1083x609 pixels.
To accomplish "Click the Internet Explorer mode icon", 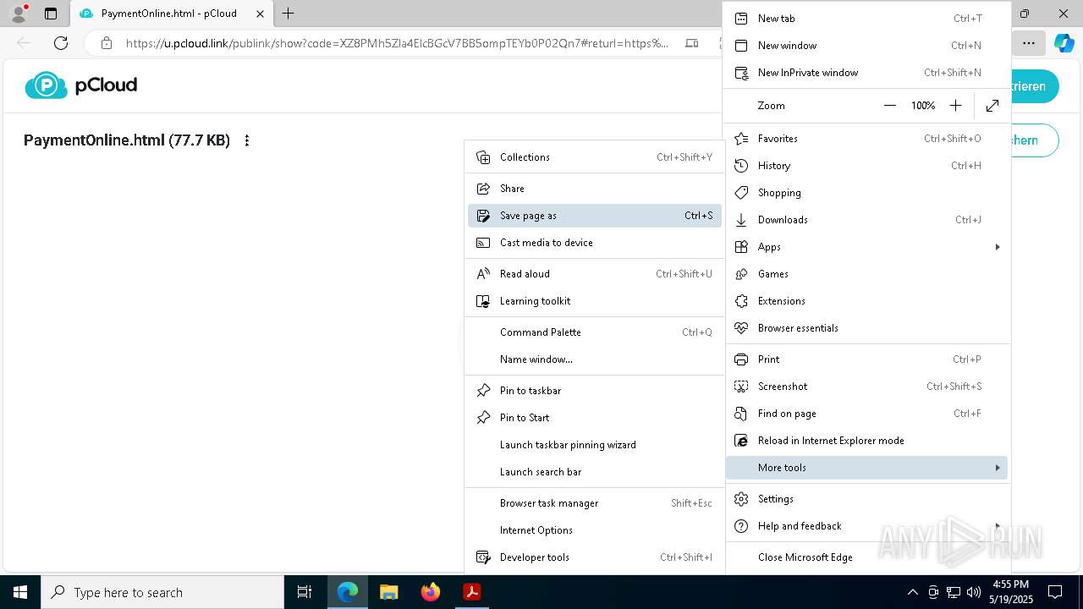I will click(x=741, y=441).
